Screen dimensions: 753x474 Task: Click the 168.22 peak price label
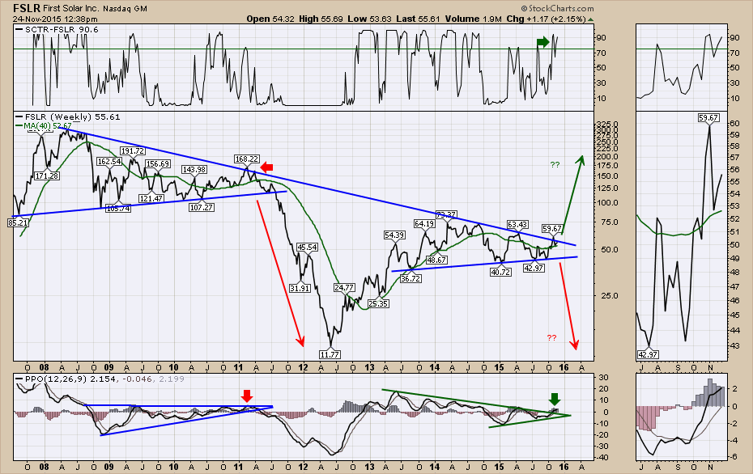coord(247,159)
